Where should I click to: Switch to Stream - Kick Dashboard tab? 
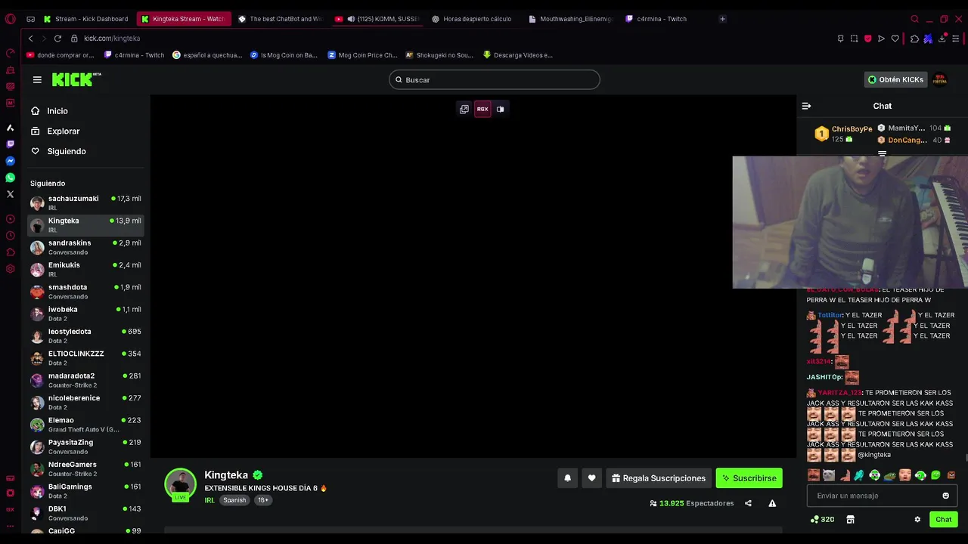[x=86, y=19]
